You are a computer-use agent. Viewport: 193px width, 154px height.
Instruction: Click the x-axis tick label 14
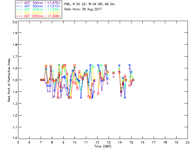click(x=120, y=142)
